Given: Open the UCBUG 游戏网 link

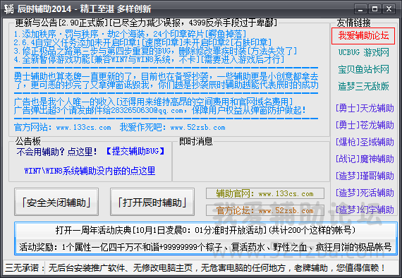Looking at the screenshot, I should pos(363,52).
